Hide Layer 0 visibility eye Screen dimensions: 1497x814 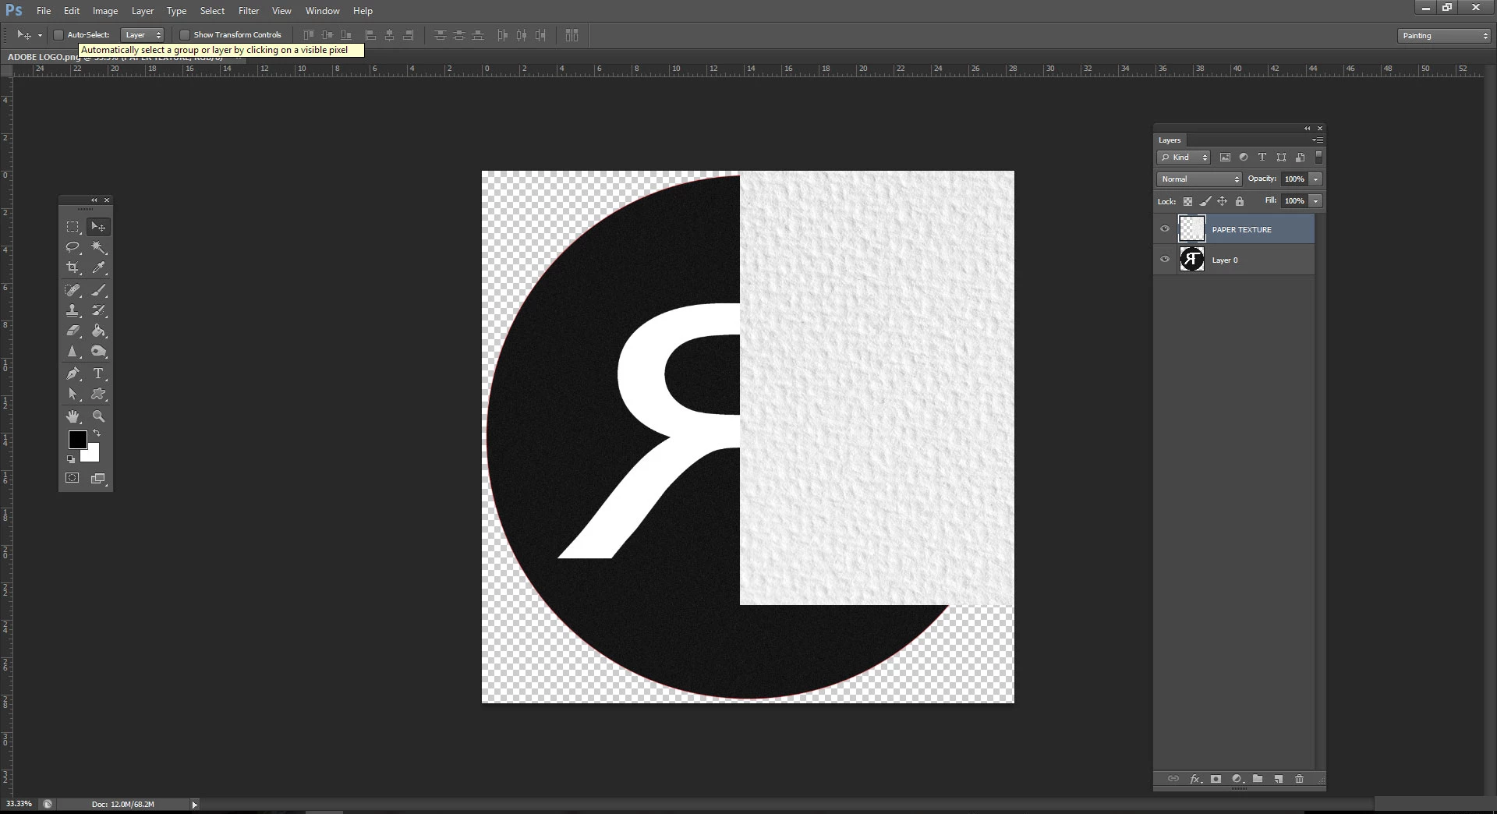point(1165,260)
